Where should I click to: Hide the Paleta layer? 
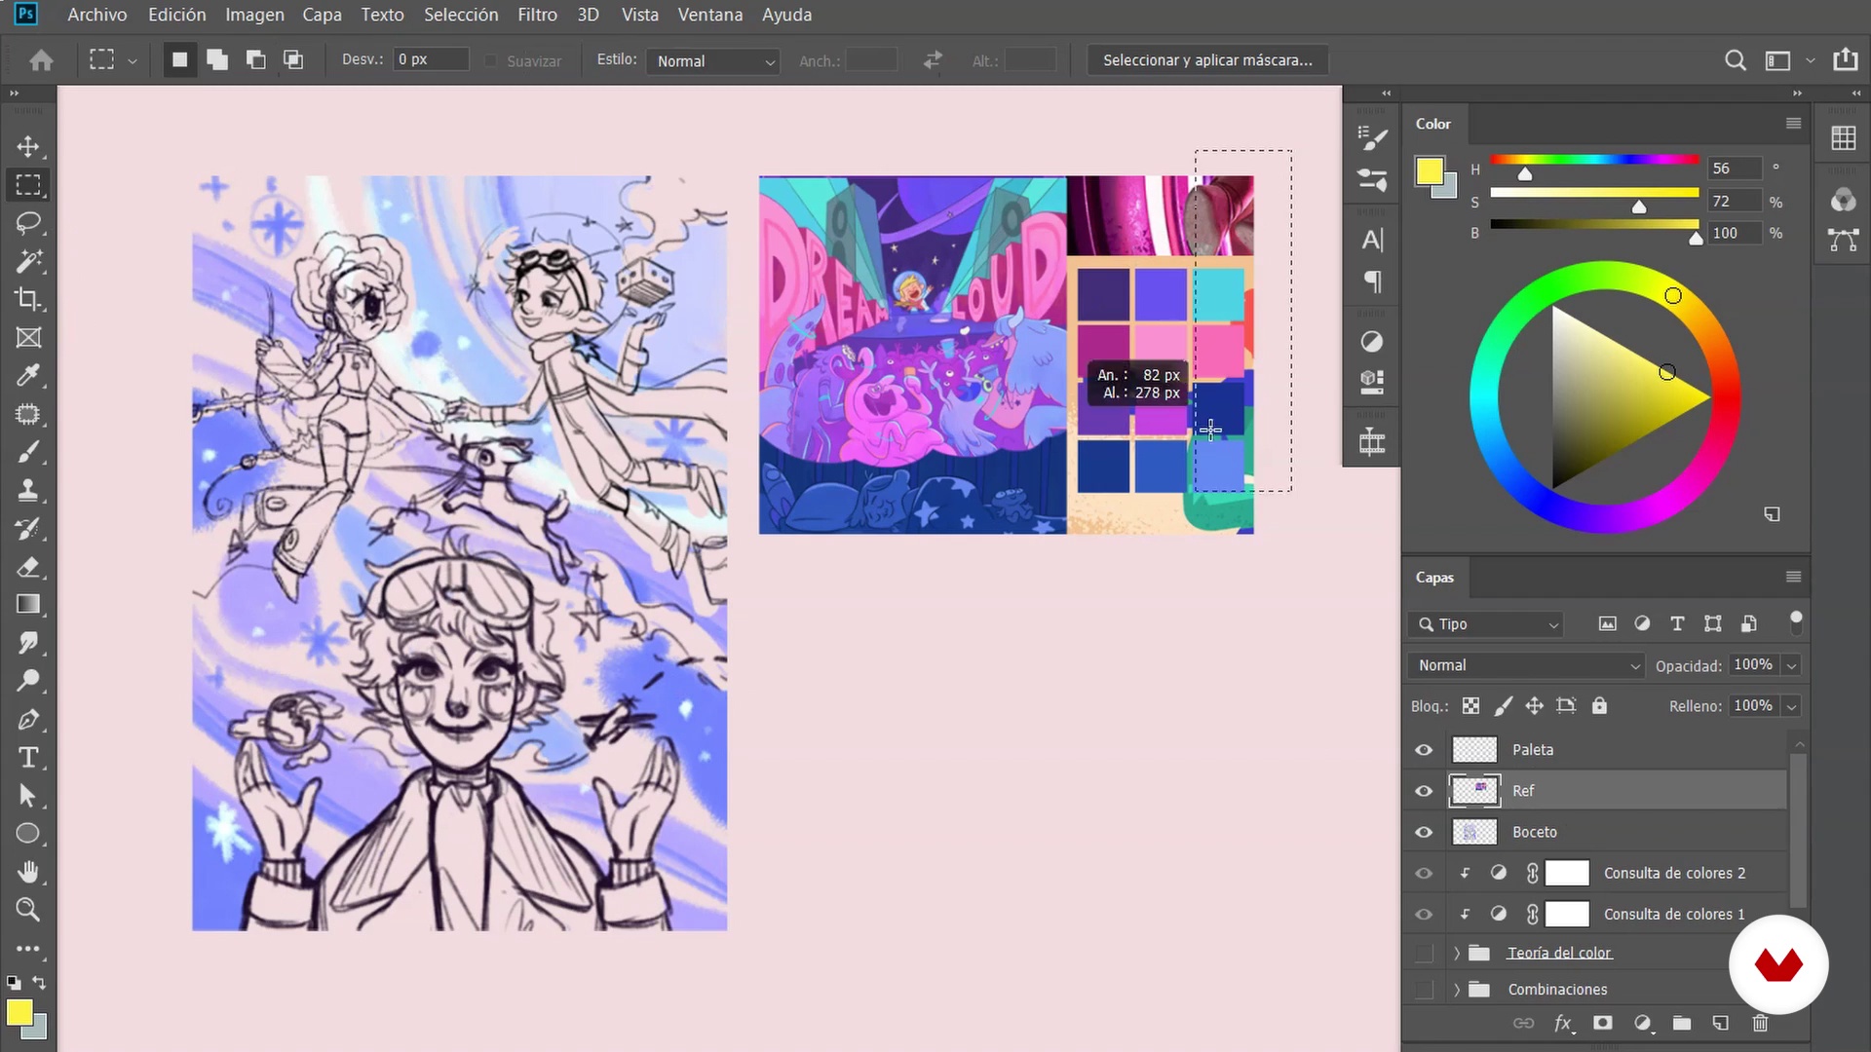pos(1424,750)
